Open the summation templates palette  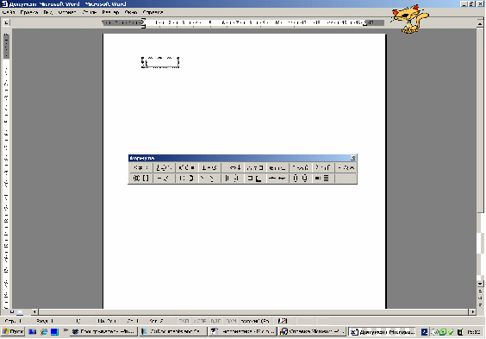tap(209, 179)
